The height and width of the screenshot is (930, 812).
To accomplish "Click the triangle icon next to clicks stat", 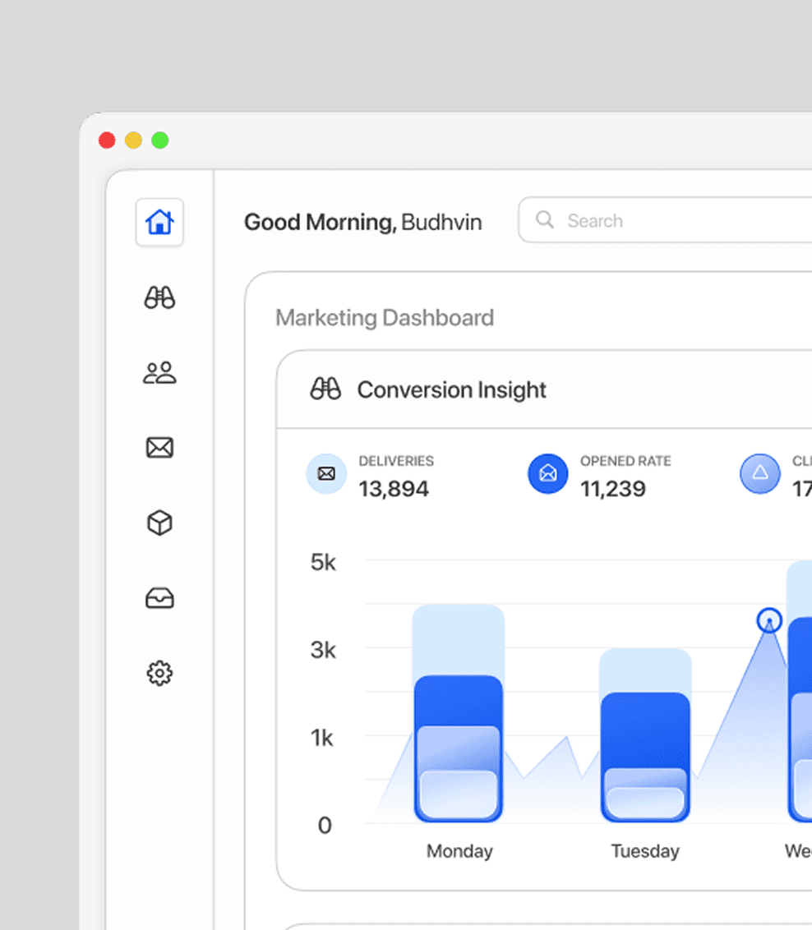I will coord(759,473).
